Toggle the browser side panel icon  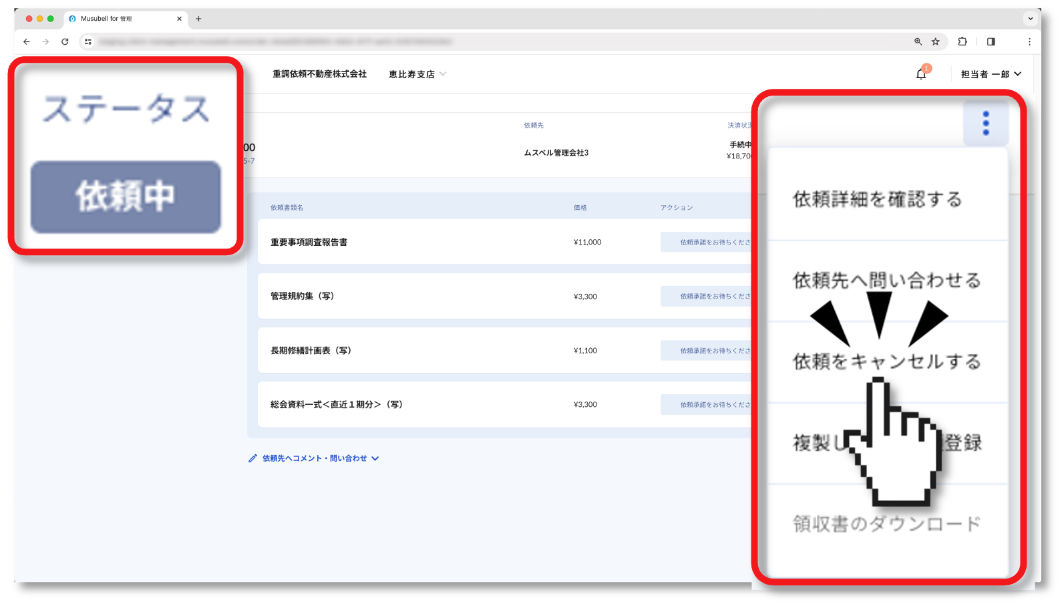pyautogui.click(x=991, y=41)
